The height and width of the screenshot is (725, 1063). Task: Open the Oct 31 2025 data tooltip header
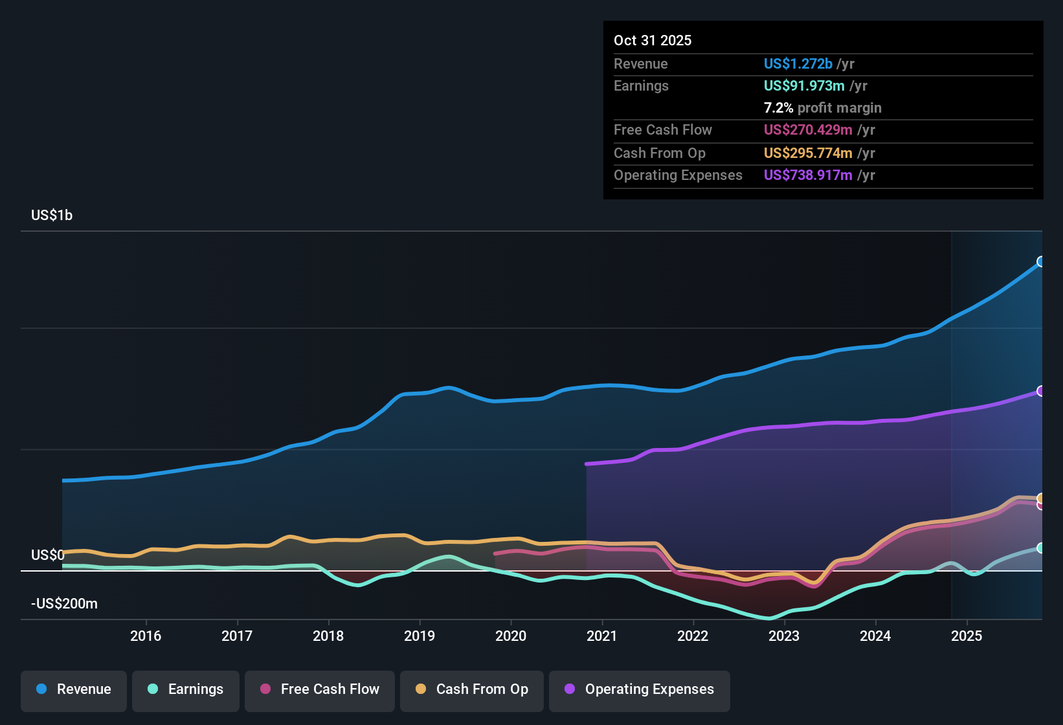(653, 40)
